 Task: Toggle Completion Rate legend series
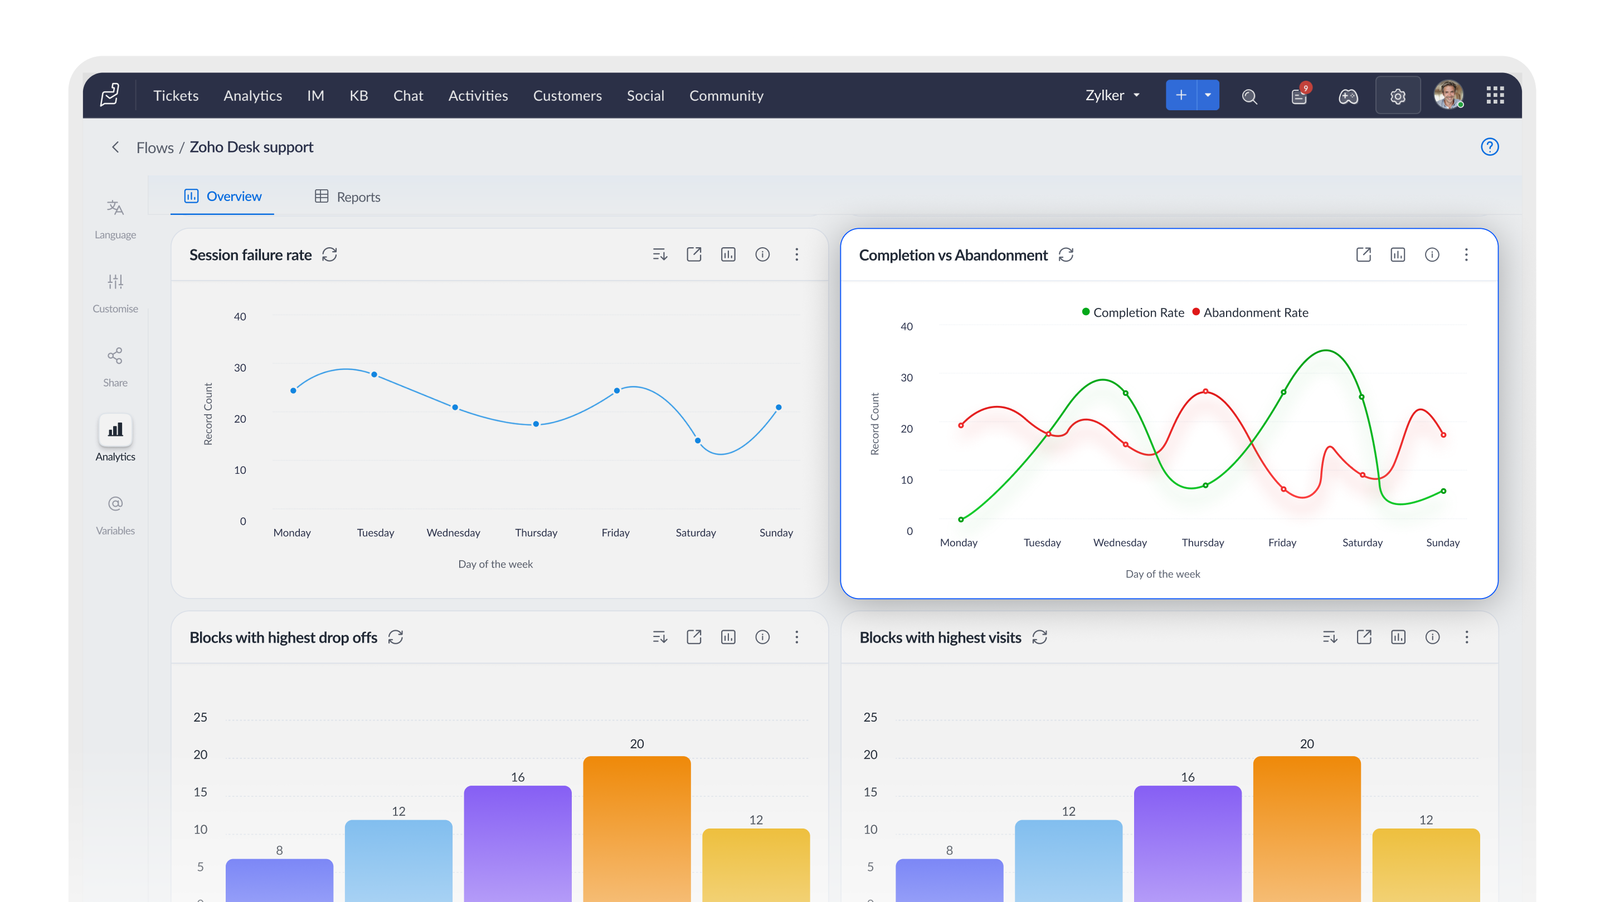[1133, 312]
